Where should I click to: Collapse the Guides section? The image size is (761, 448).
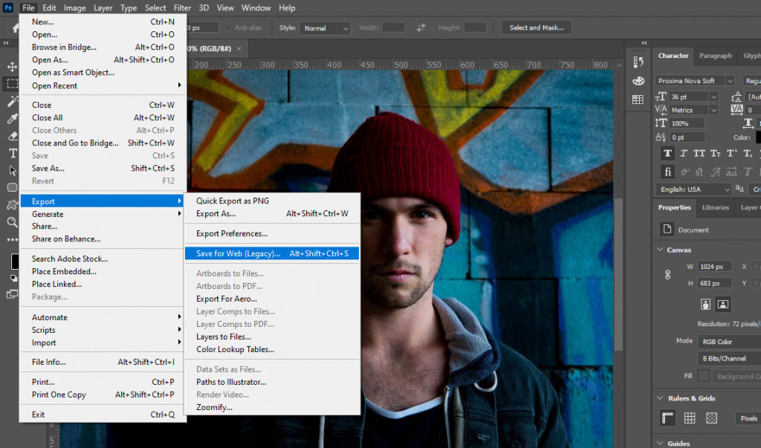click(660, 443)
